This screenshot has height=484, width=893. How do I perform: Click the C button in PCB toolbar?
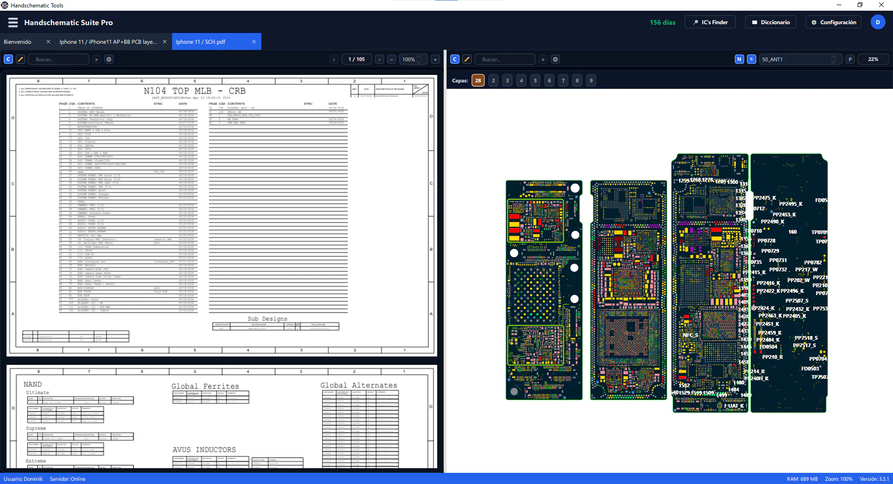coord(455,59)
